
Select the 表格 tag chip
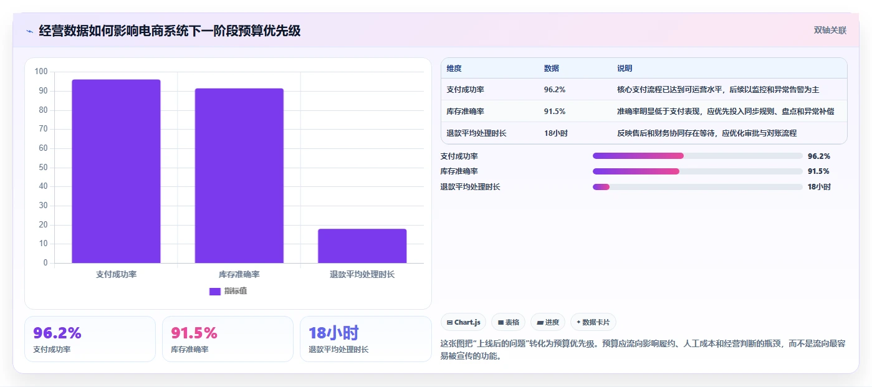tap(509, 322)
